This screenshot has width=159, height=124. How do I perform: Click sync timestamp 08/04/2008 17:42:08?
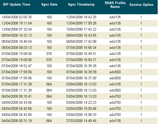[81, 41]
